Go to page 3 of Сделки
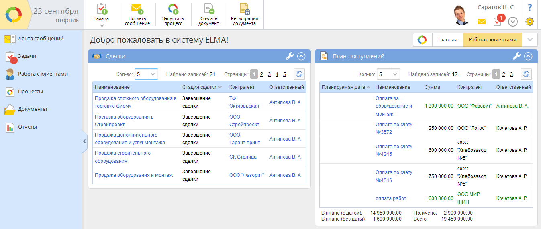This screenshot has height=229, width=541. point(269,74)
